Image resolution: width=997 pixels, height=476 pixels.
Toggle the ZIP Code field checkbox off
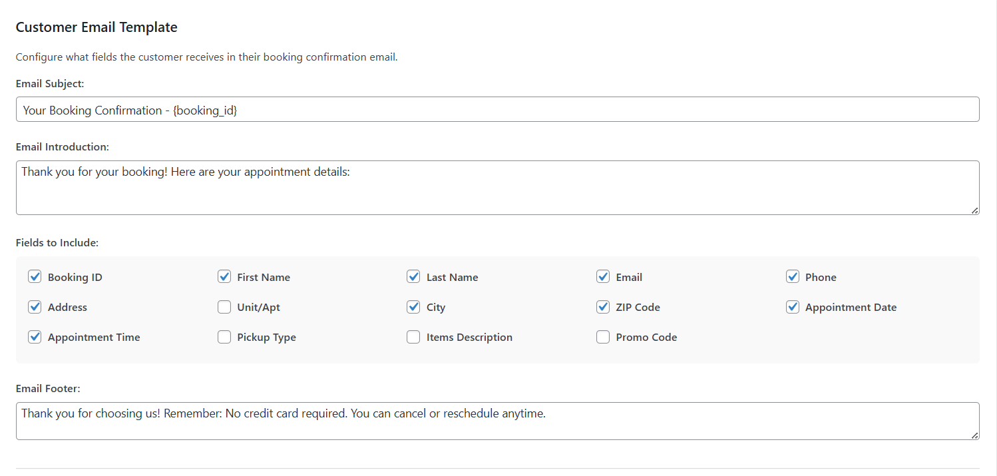tap(603, 307)
